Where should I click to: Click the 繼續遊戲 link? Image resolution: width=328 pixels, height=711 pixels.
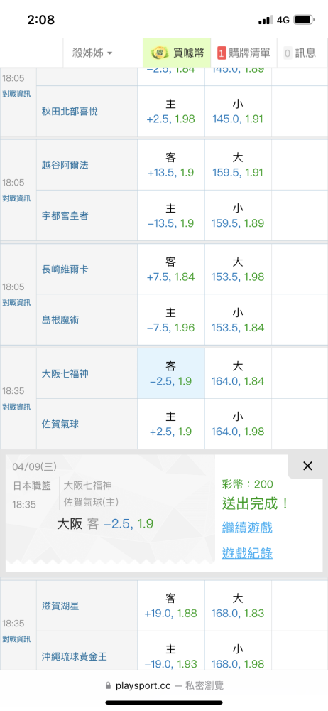pyautogui.click(x=247, y=528)
